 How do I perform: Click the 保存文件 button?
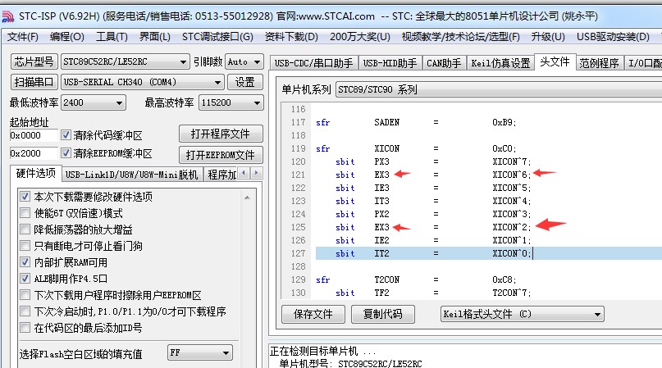[x=313, y=314]
